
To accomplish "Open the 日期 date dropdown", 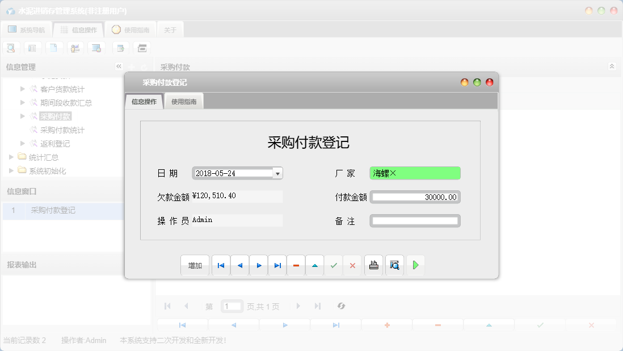I will 277,173.
